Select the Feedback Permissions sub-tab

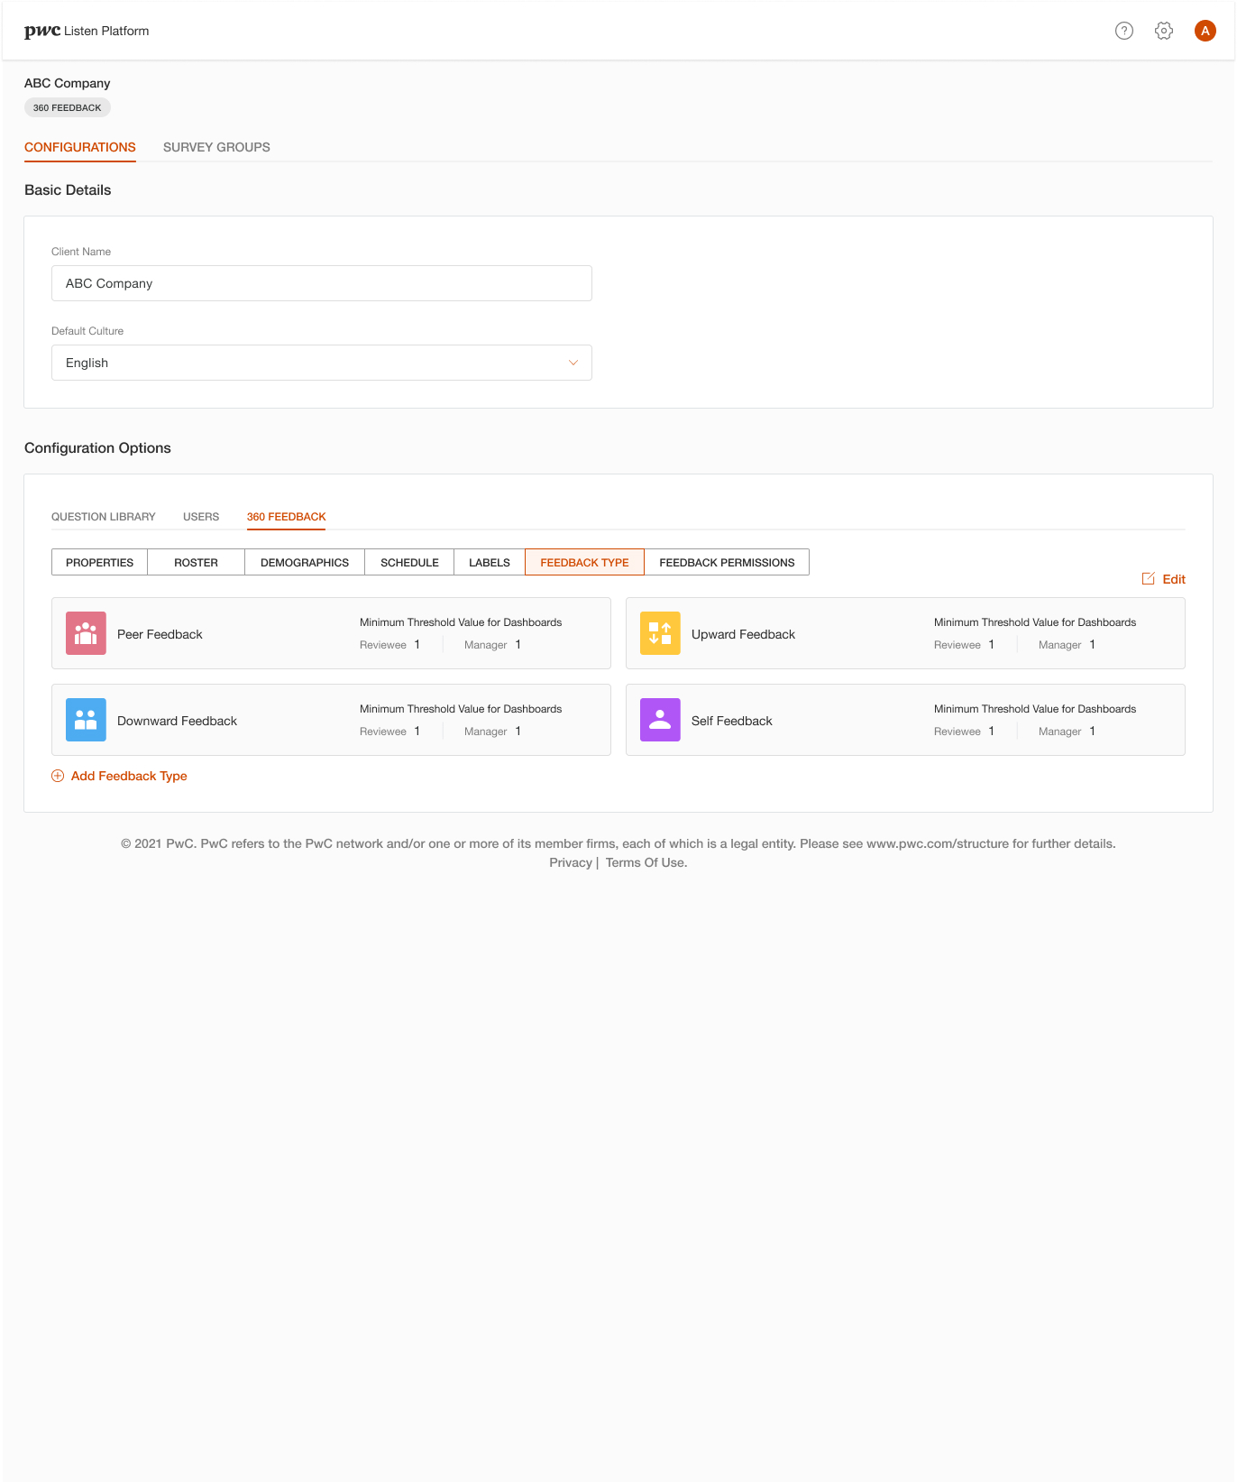[x=727, y=562]
